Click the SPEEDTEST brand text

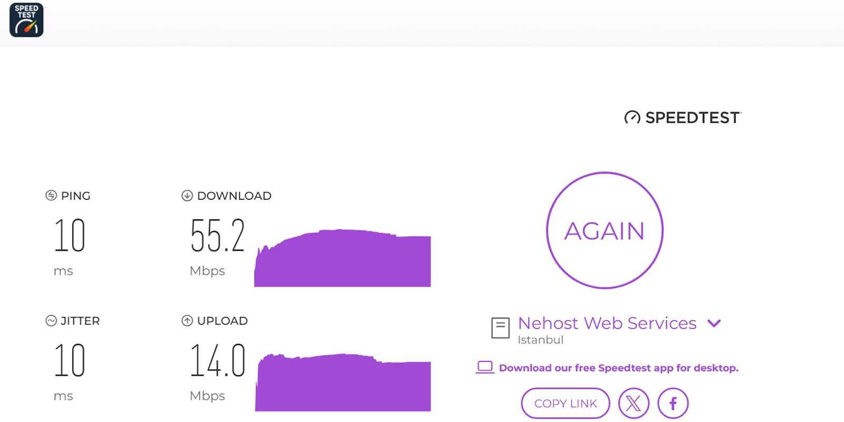692,118
